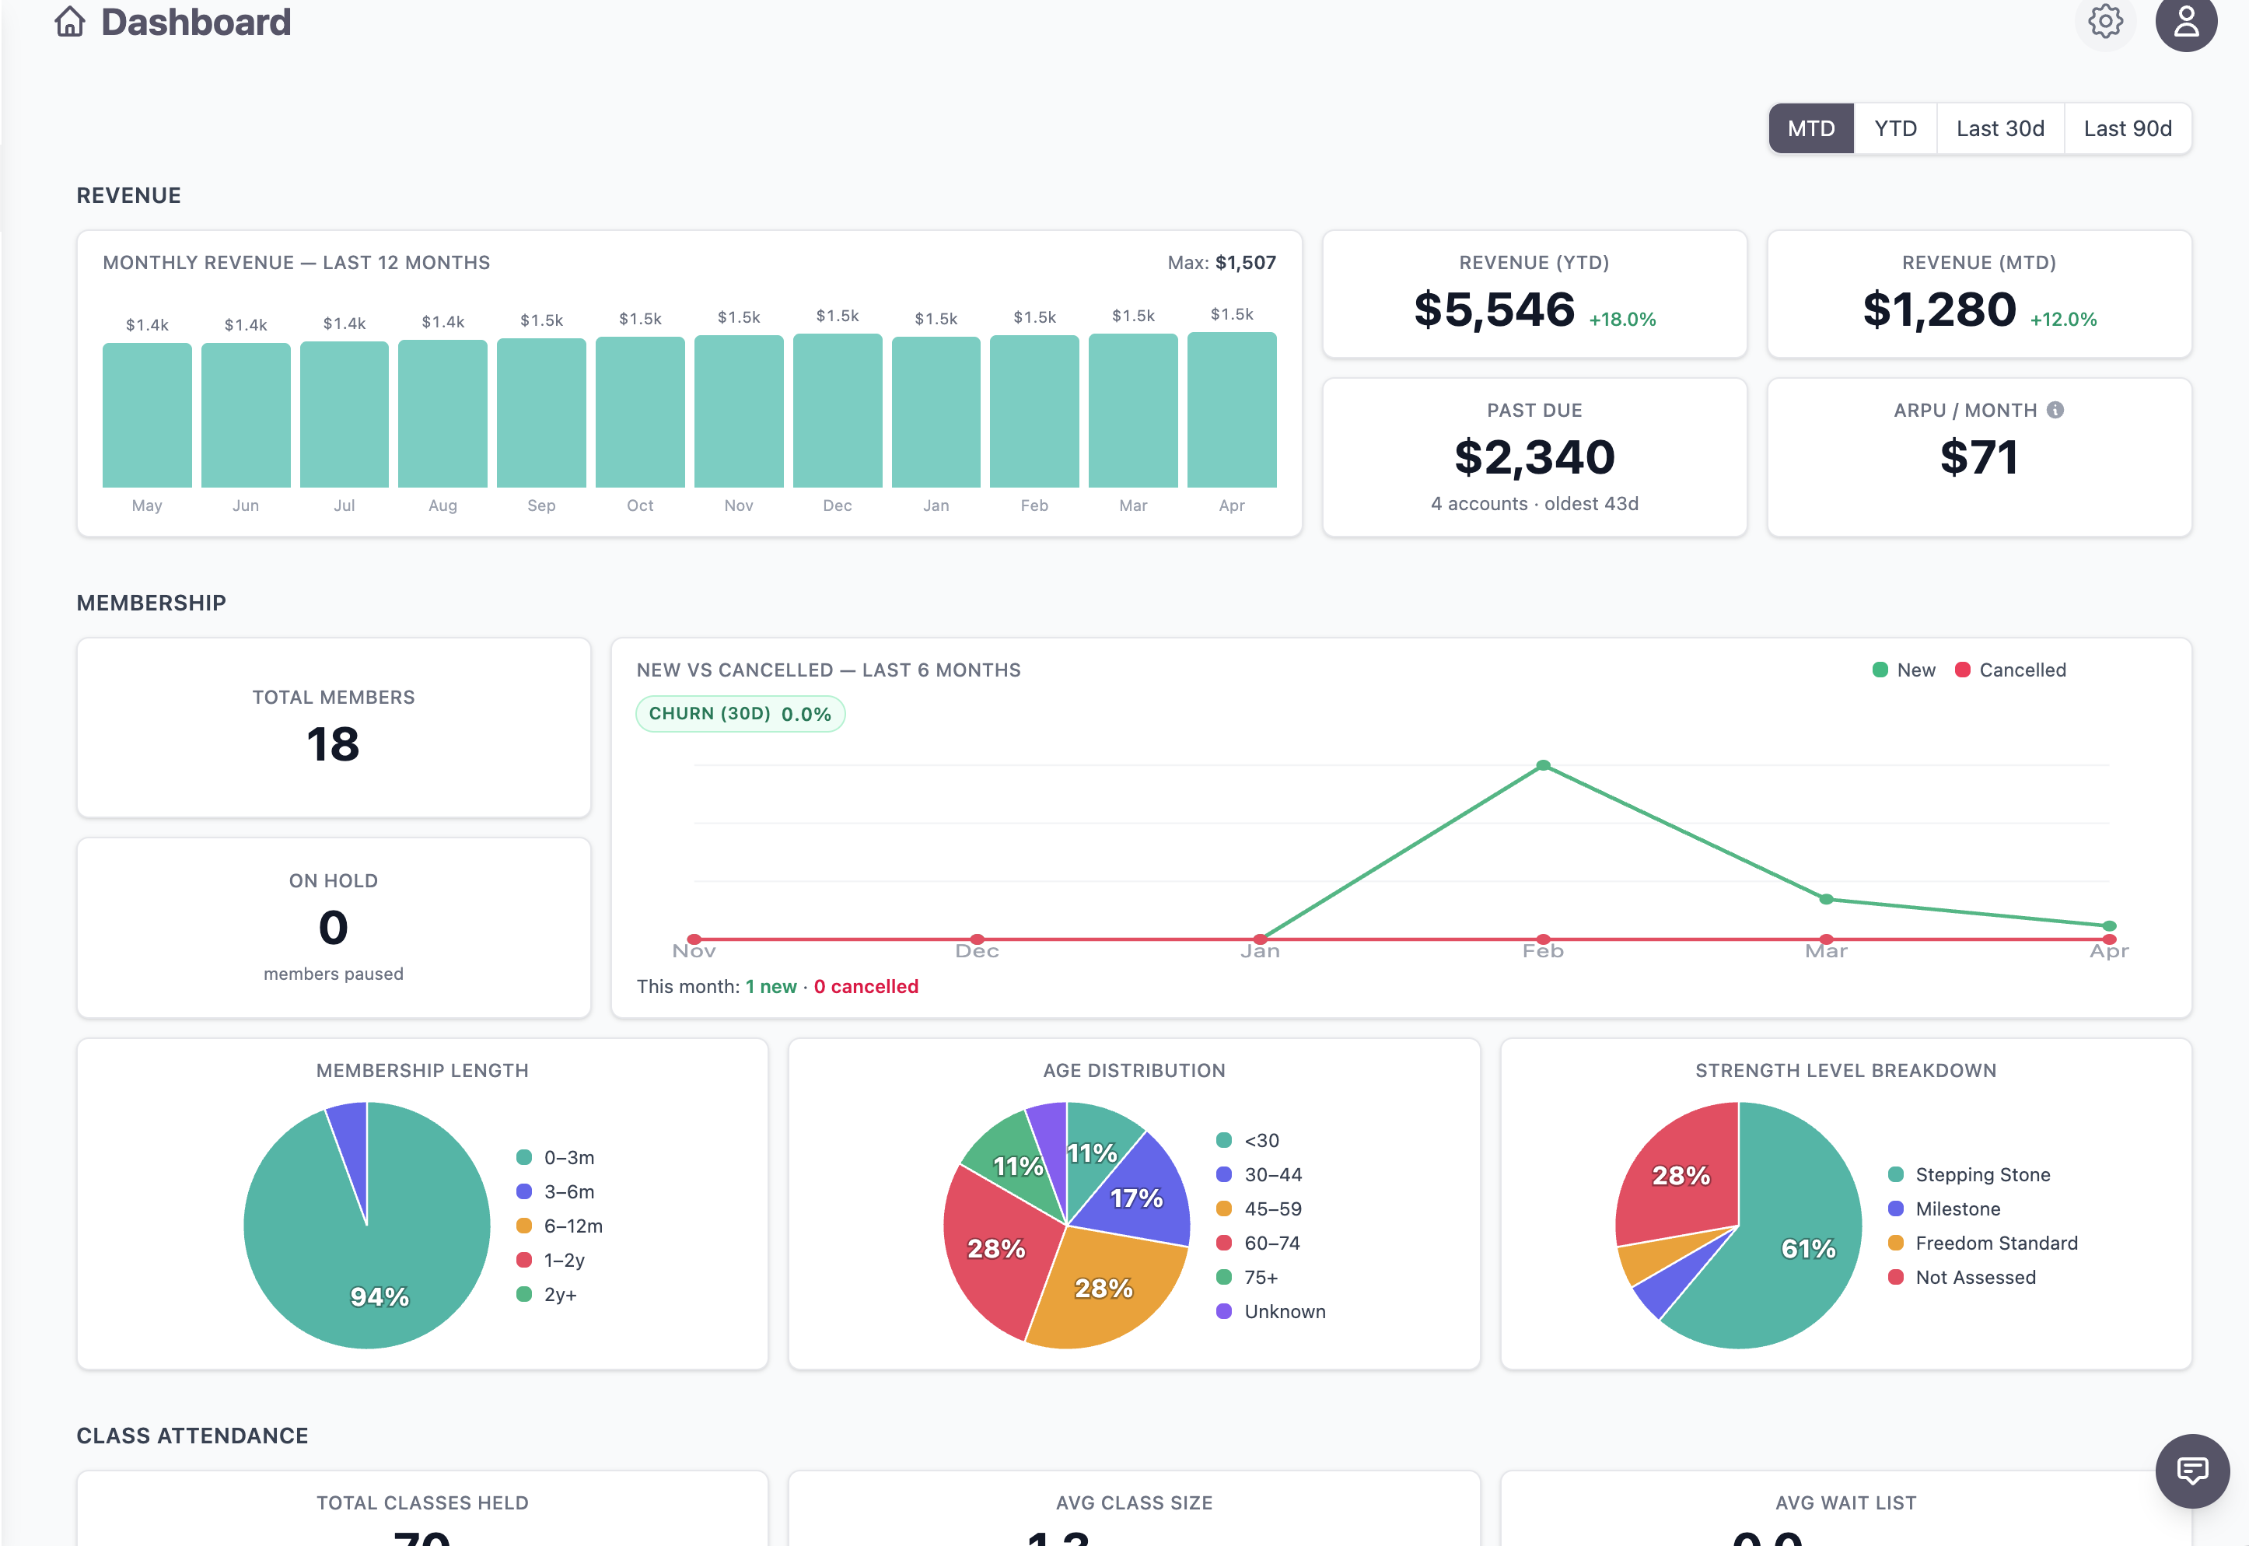
Task: Click the info icon beside ARPU / MONTH
Action: [x=2055, y=409]
